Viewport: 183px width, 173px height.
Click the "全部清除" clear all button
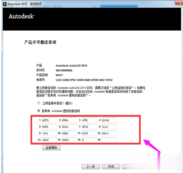click(x=51, y=148)
